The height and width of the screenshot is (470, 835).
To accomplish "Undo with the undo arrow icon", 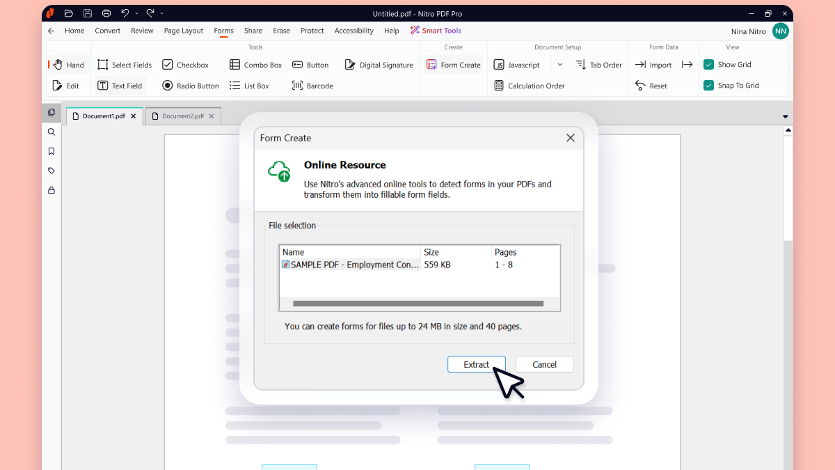I will 125,13.
